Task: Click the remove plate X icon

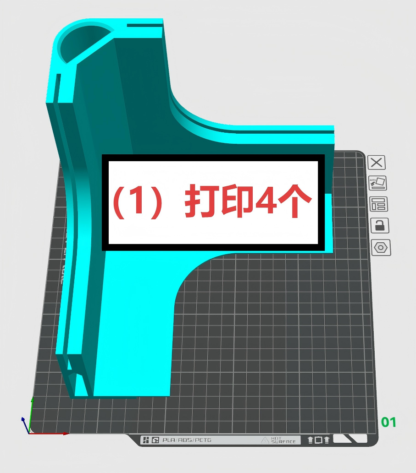Action: (377, 163)
